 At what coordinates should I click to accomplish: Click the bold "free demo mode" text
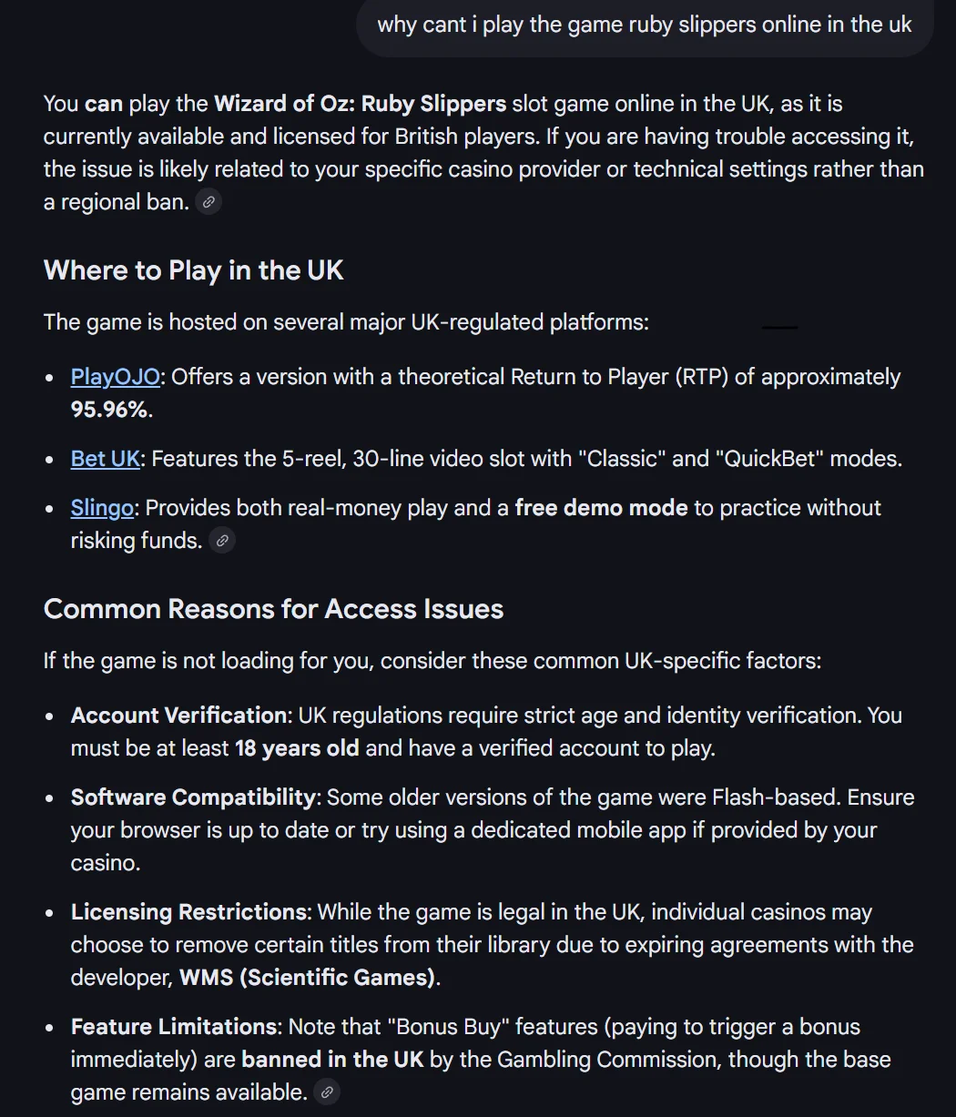pos(601,508)
